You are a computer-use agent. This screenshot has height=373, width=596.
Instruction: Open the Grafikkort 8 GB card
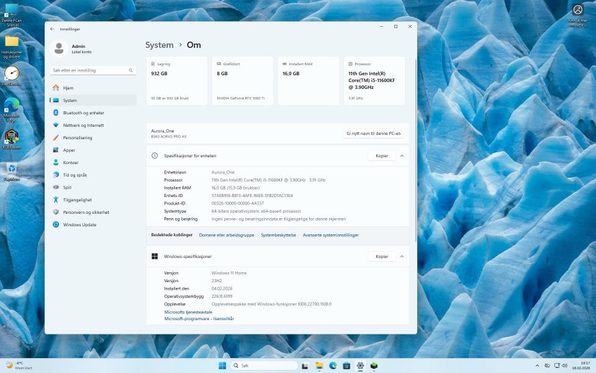[x=243, y=81]
